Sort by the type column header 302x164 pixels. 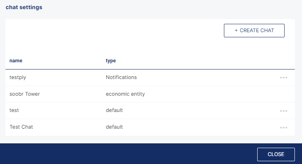pos(111,61)
